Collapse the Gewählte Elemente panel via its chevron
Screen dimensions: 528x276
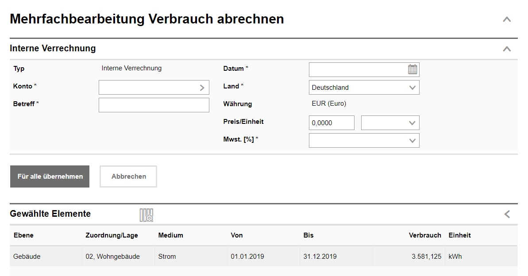(507, 214)
